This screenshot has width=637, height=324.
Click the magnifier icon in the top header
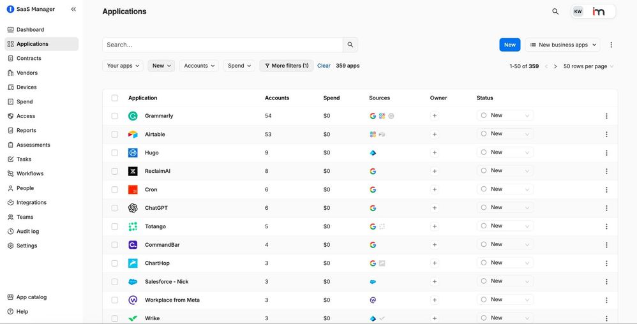tap(555, 11)
